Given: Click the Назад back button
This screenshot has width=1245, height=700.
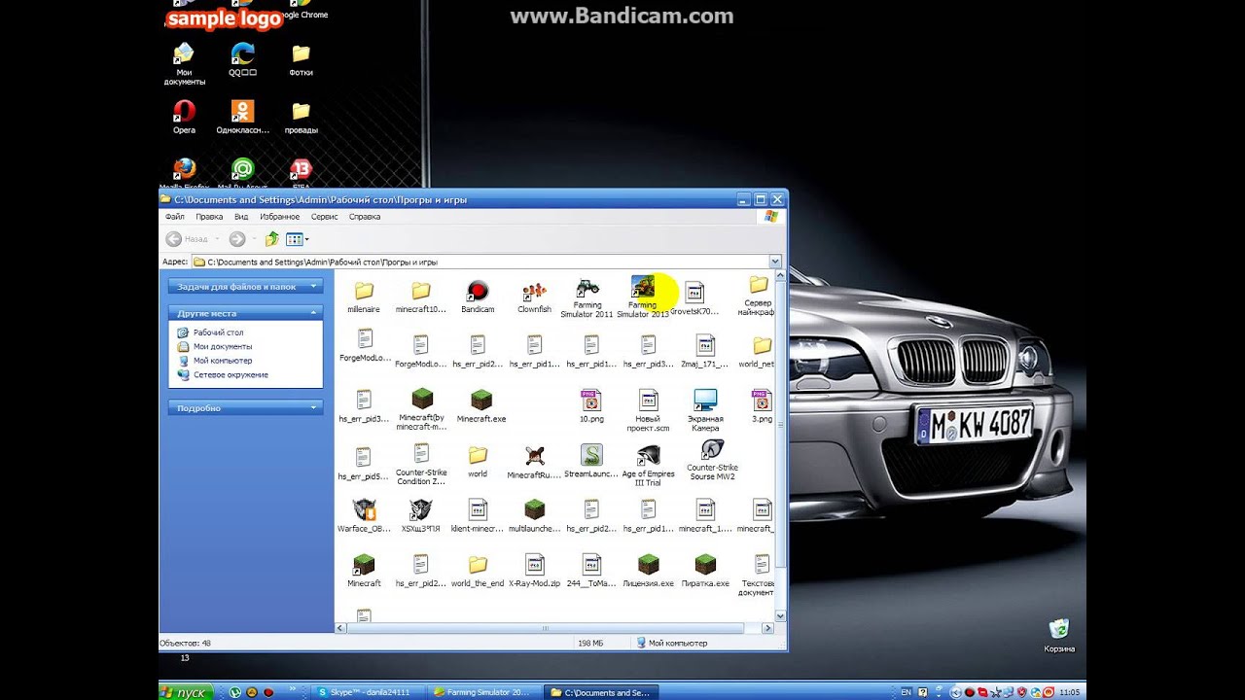Looking at the screenshot, I should coord(187,238).
